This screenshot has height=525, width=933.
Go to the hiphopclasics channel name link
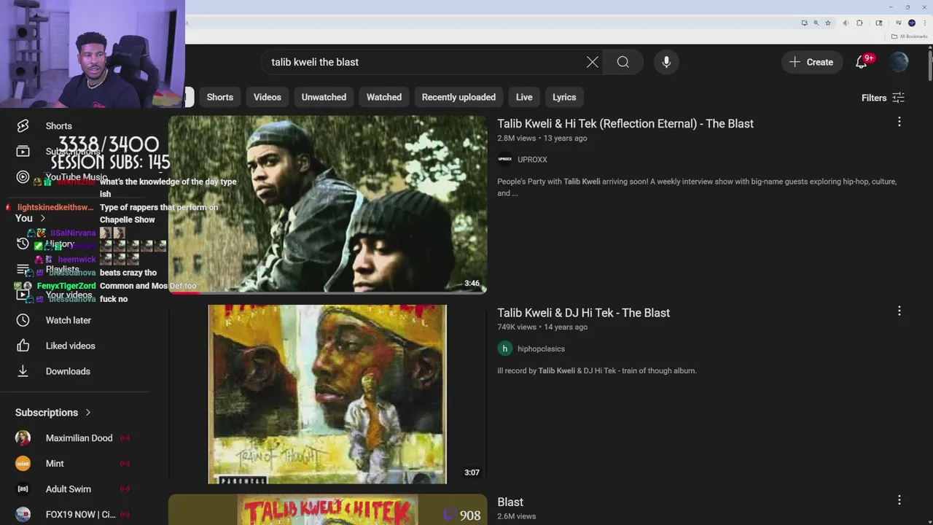point(541,349)
